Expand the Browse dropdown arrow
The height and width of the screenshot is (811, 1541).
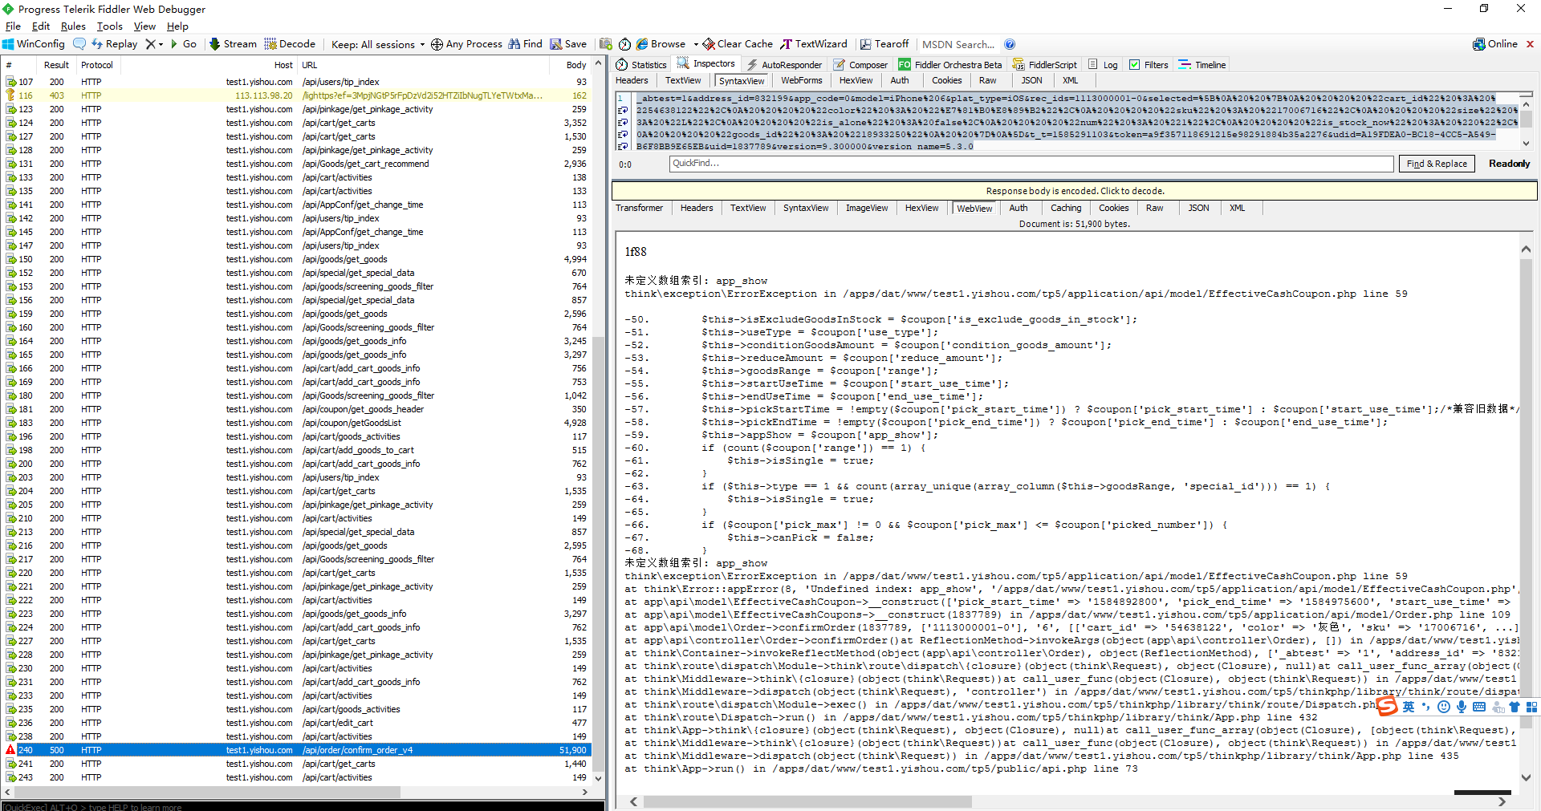[694, 44]
